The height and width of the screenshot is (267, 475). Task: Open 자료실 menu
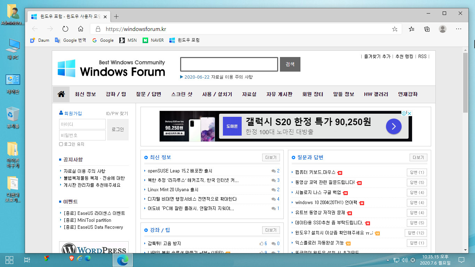point(249,94)
